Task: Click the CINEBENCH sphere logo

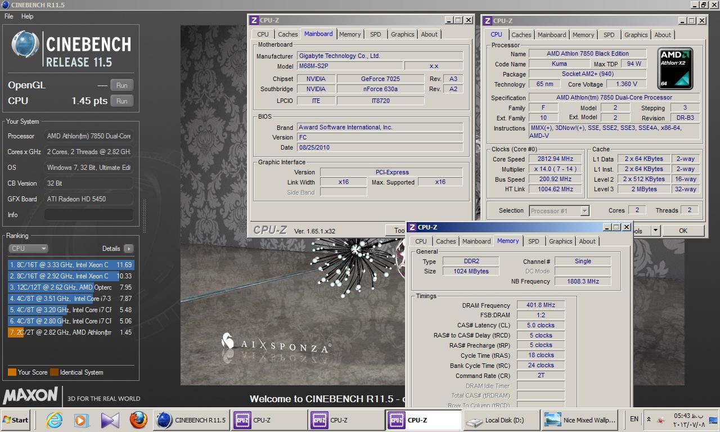Action: point(26,45)
